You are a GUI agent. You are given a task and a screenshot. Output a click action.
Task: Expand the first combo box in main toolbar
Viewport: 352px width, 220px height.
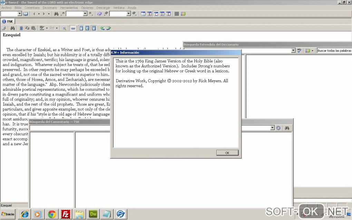(x=20, y=14)
